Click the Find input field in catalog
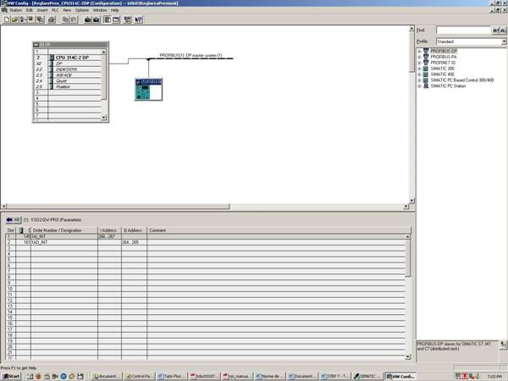 pos(463,30)
